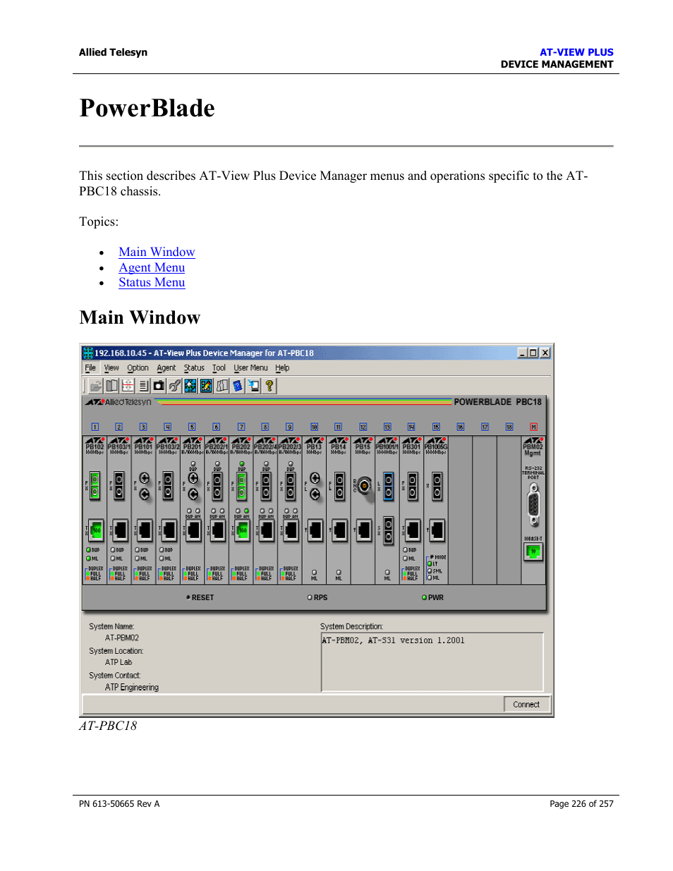Select slot number 9 indicator
673x871 pixels.
[x=289, y=427]
